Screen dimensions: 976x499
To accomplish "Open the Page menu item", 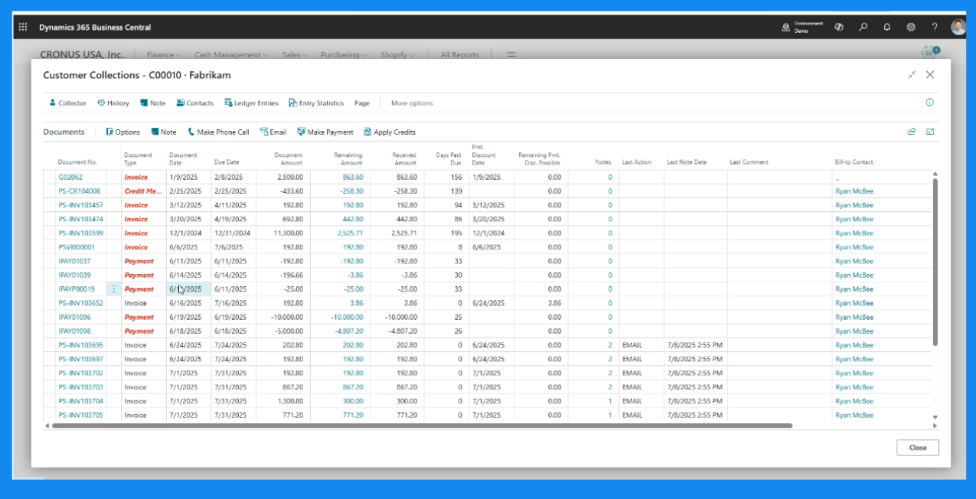I will tap(362, 103).
